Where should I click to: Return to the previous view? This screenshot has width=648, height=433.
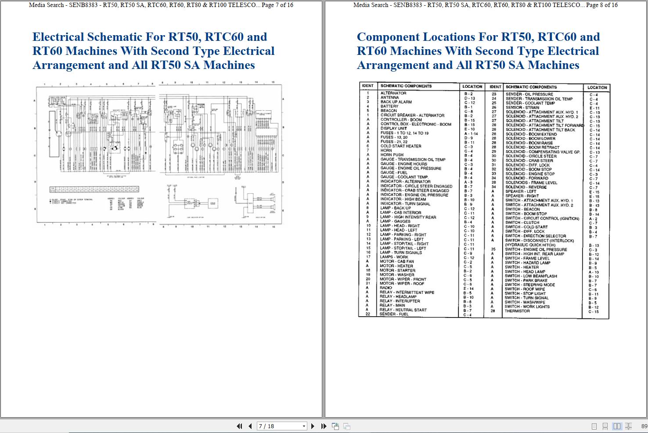[x=335, y=426]
